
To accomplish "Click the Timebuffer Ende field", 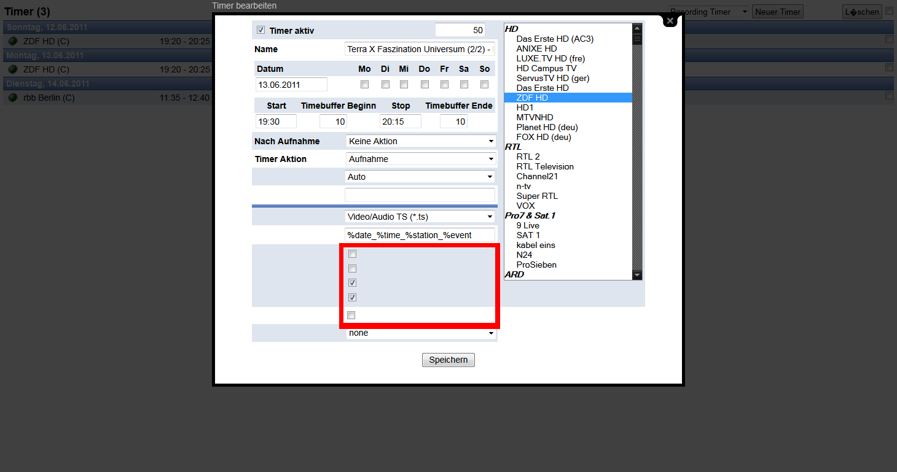I will 453,122.
